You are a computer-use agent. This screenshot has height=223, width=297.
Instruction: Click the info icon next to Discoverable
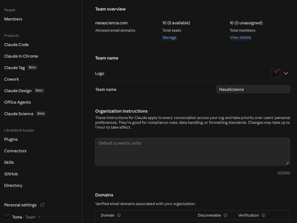coord(225,215)
